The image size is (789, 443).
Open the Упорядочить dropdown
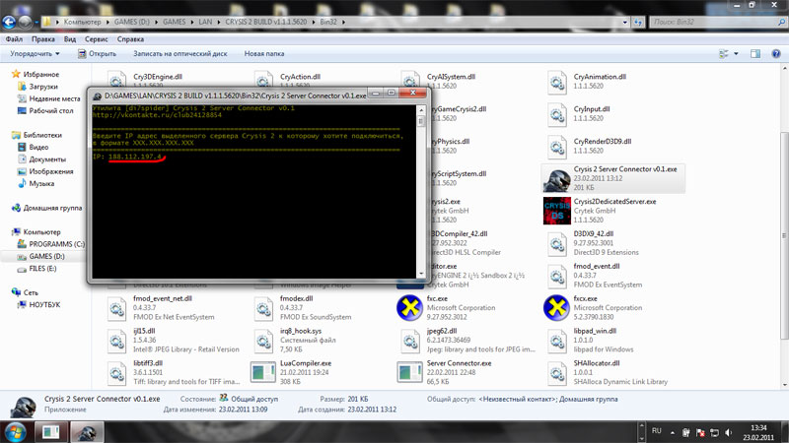pyautogui.click(x=35, y=53)
